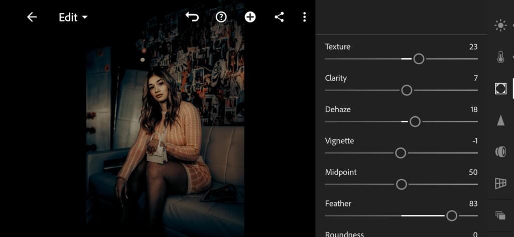Screen dimensions: 514x237
Task: Tap the Vignette label
Action: pos(339,141)
